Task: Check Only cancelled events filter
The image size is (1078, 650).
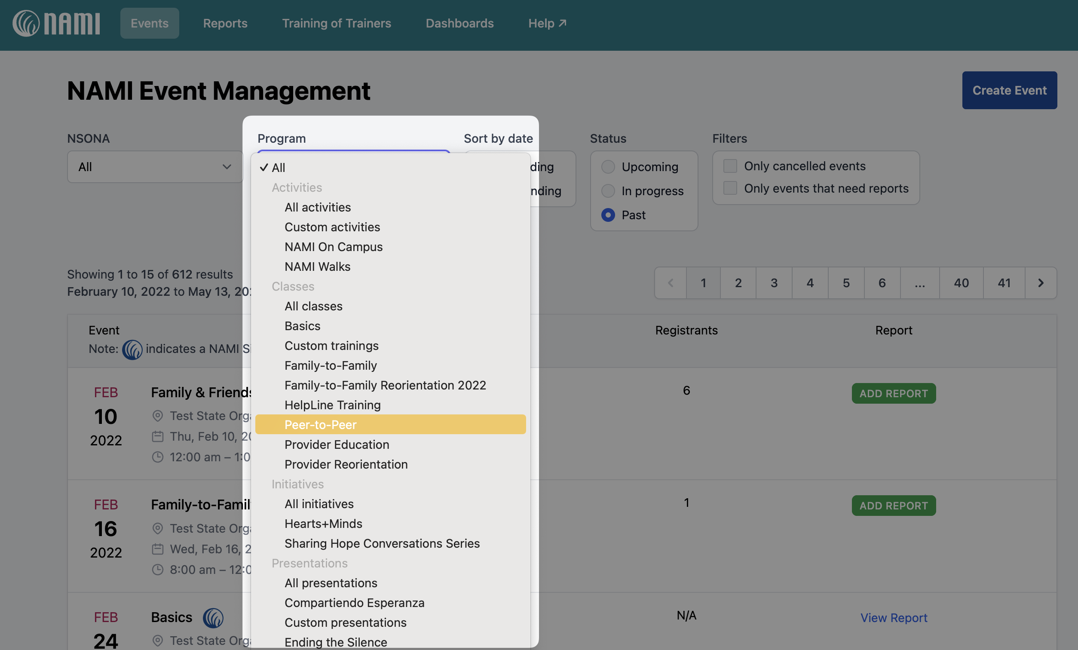Action: (730, 166)
